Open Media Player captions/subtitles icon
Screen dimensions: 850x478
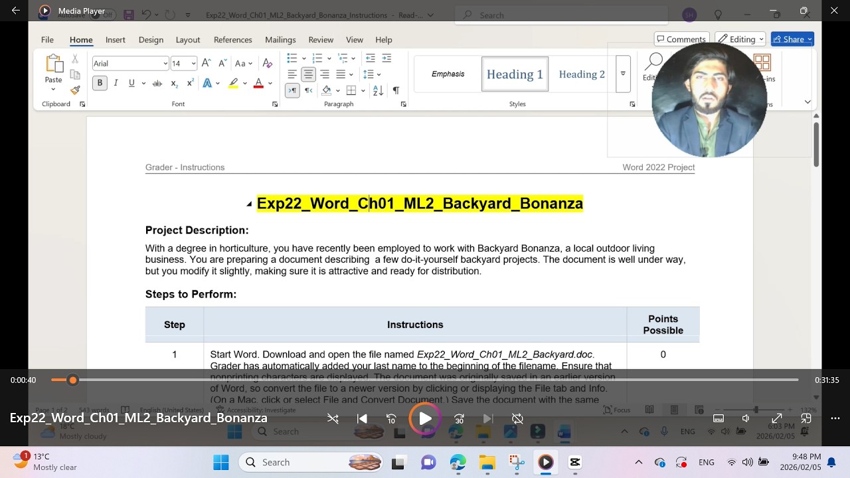[719, 418]
